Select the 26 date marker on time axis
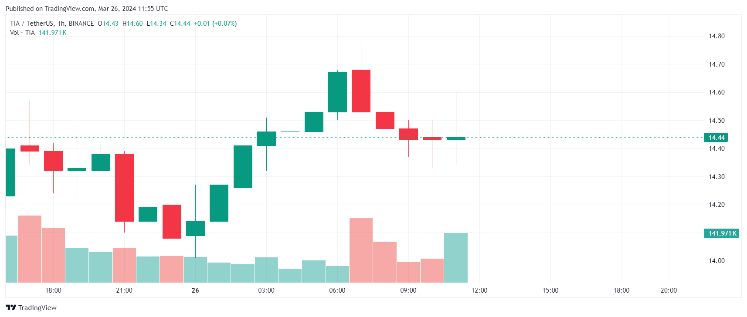747x317 pixels. 195,290
